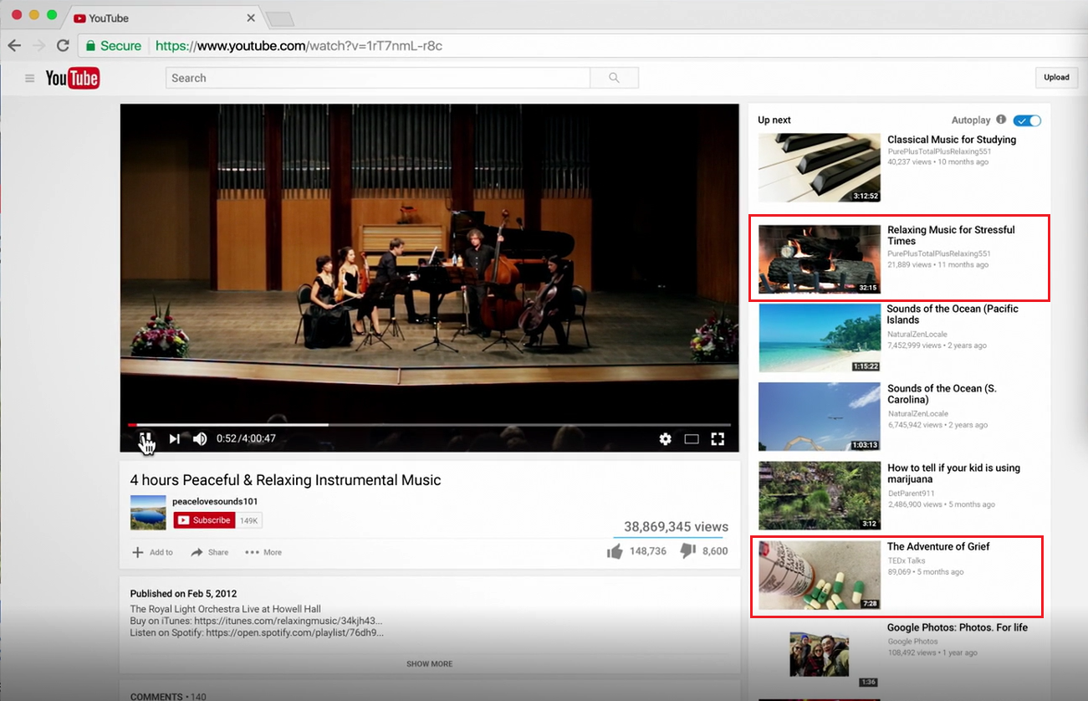The image size is (1088, 701).
Task: Click the Share button
Action: [209, 552]
